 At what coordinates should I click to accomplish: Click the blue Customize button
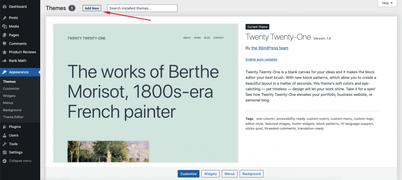coord(189,174)
